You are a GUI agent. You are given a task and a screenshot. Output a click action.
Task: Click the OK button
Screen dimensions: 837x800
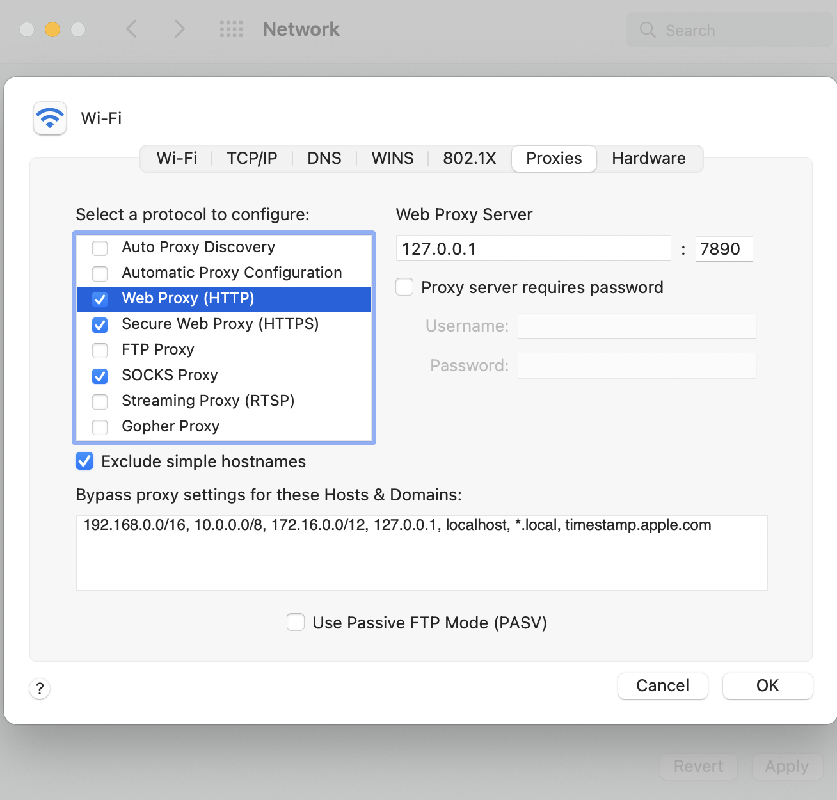click(767, 685)
